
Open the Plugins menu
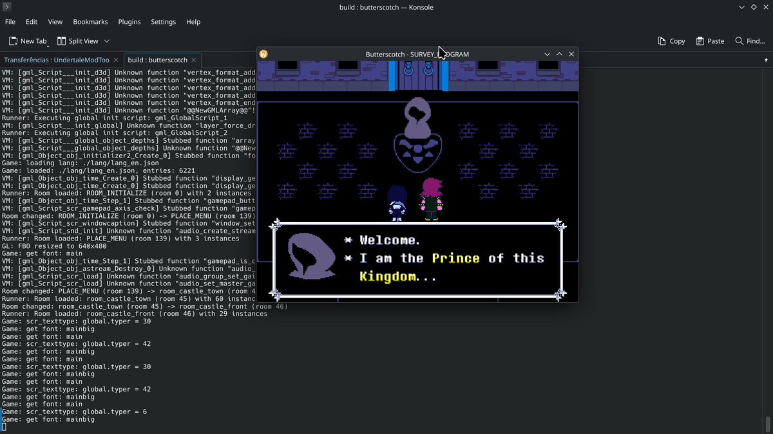coord(129,21)
